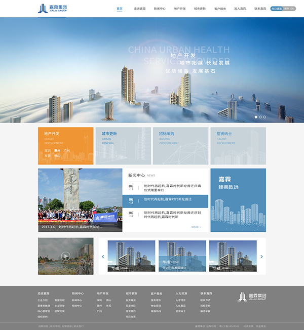
Task: Open 城市更新 in top navigation
Action: coord(200,9)
